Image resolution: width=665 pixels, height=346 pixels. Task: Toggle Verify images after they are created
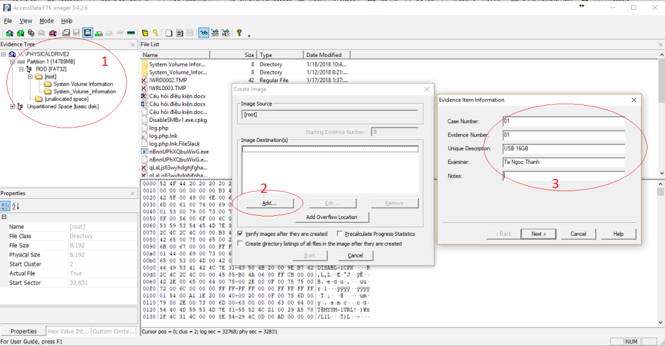(x=240, y=233)
